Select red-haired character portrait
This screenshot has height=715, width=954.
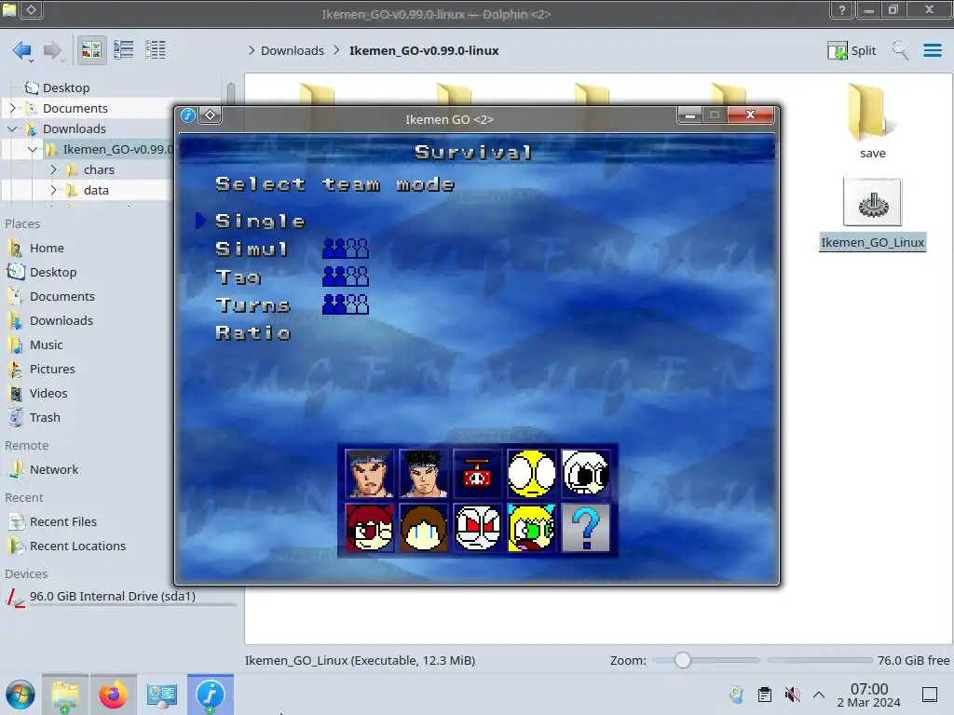(369, 528)
